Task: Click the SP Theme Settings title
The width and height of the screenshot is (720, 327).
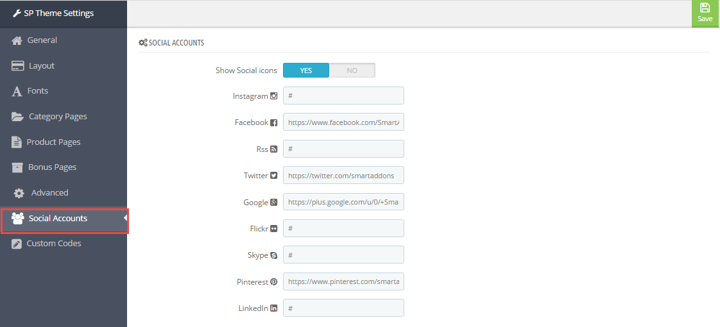Action: pyautogui.click(x=59, y=13)
